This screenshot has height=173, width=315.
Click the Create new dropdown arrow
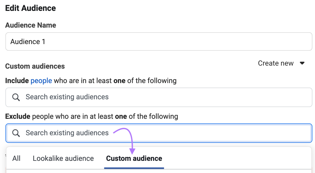(302, 63)
